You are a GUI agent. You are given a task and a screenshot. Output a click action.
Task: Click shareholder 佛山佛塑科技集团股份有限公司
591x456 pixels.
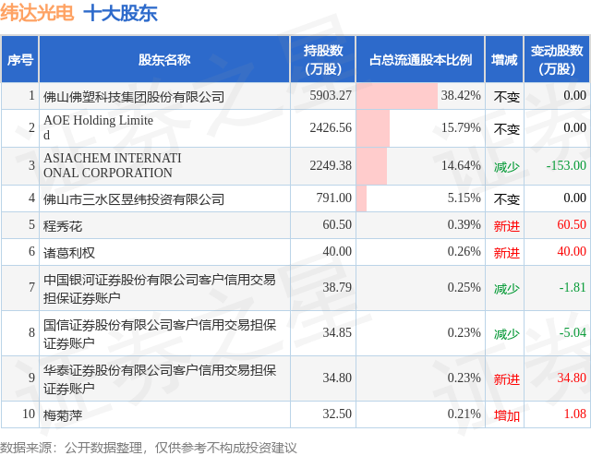pos(134,97)
